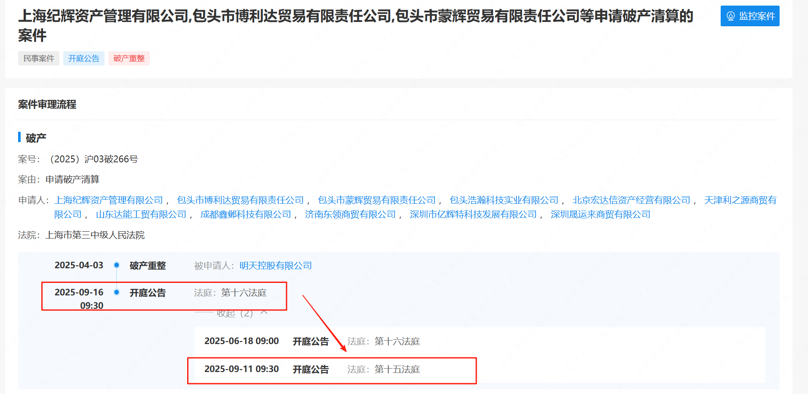Select the 2025-09-11 09:30 hearing row

coord(480,369)
